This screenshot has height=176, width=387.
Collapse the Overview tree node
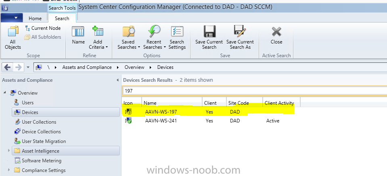pyautogui.click(x=5, y=93)
